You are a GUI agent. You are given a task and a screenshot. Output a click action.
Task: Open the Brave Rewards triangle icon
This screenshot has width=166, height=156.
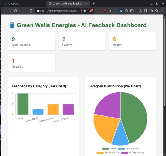click(x=91, y=11)
